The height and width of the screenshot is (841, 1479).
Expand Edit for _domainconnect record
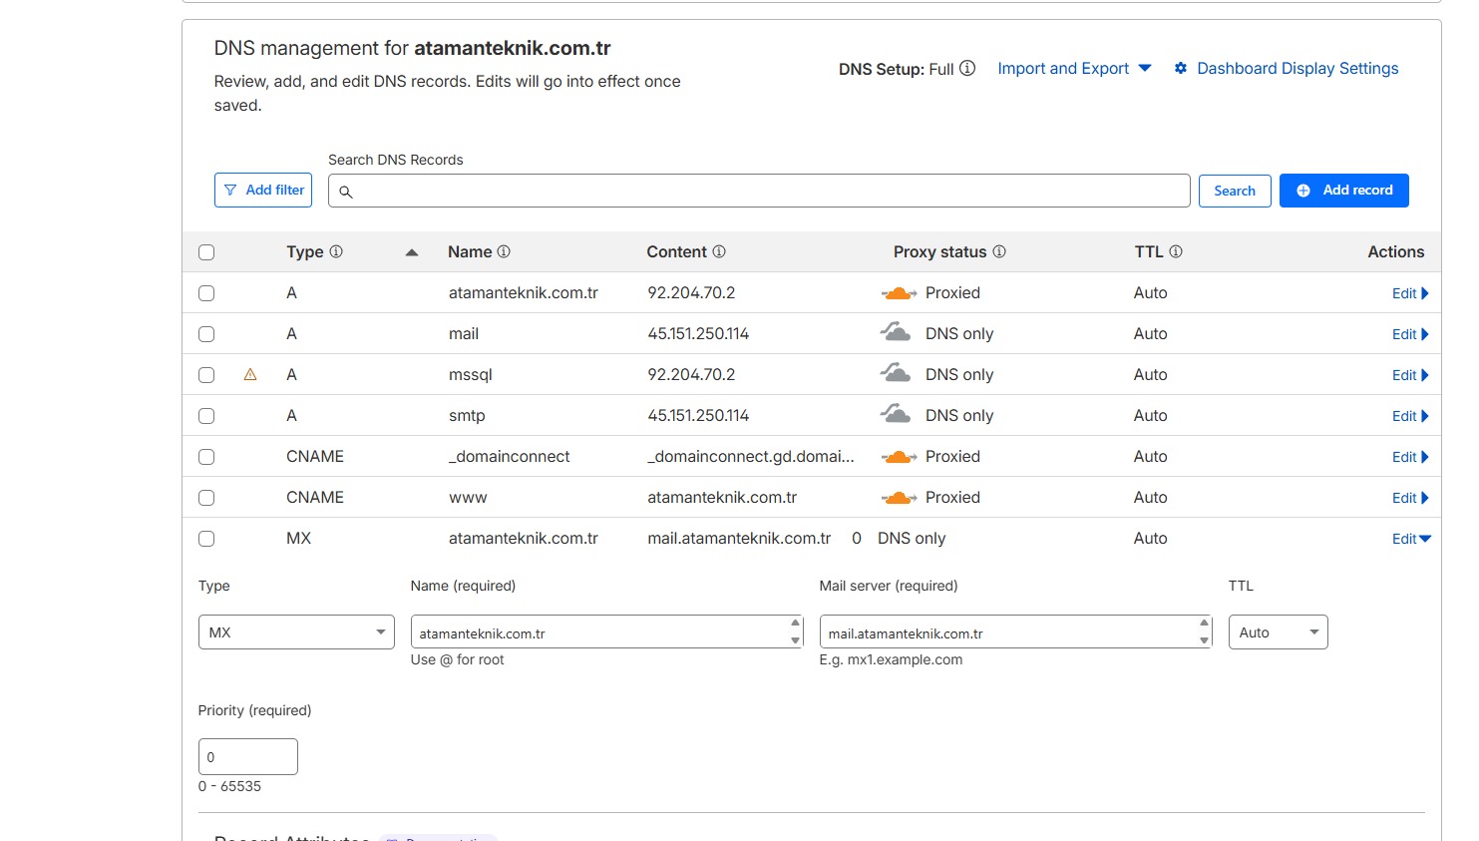point(1410,457)
